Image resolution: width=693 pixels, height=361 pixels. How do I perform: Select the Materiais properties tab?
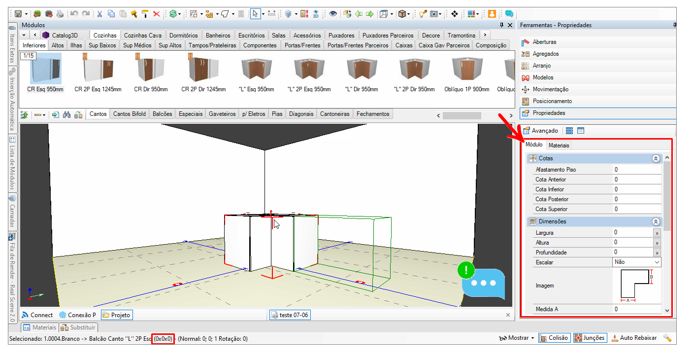(559, 145)
